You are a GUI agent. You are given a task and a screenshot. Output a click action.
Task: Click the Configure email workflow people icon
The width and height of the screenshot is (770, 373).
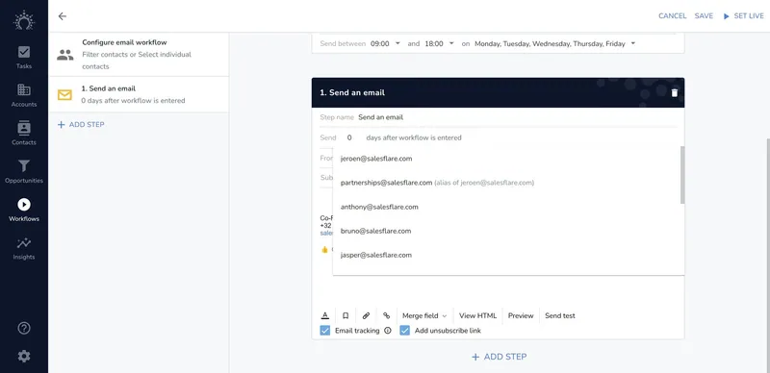point(64,55)
